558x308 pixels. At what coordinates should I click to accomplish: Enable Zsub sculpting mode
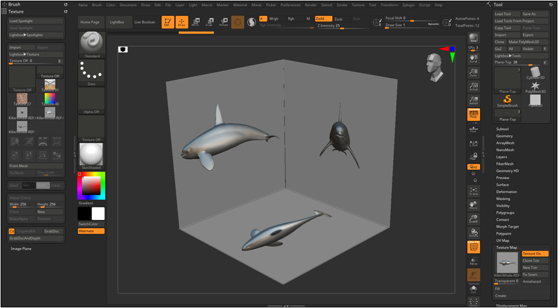click(339, 19)
